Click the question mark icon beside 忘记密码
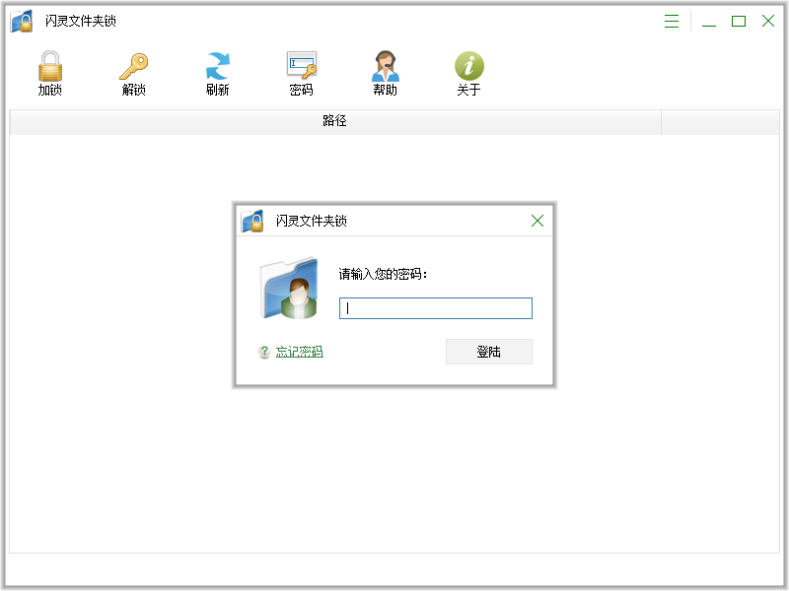 pos(264,352)
